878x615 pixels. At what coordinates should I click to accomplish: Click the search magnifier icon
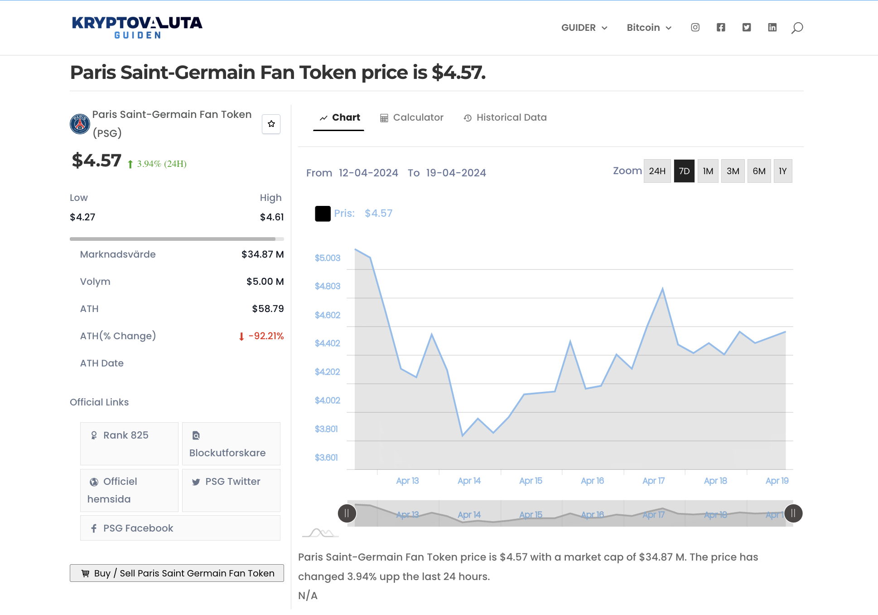pyautogui.click(x=797, y=28)
